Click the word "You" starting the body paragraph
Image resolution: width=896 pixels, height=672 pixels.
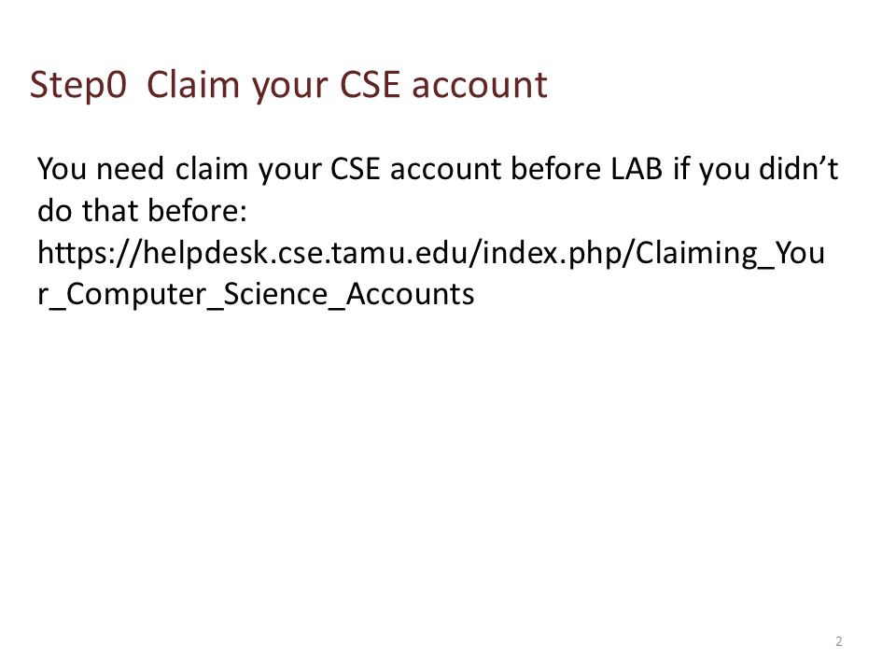coord(62,169)
